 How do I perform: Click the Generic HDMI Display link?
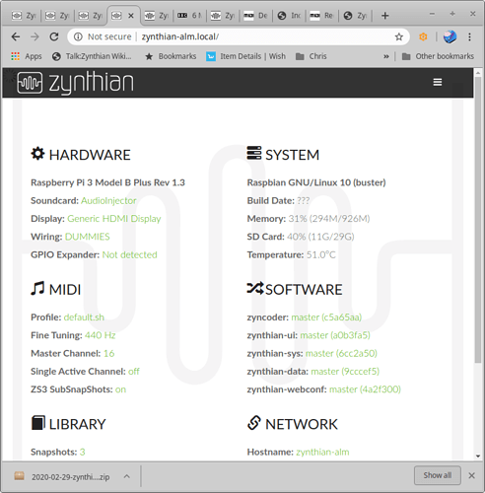(x=114, y=219)
